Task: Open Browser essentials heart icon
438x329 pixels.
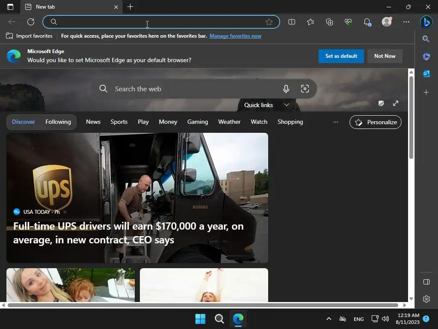Action: [348, 22]
